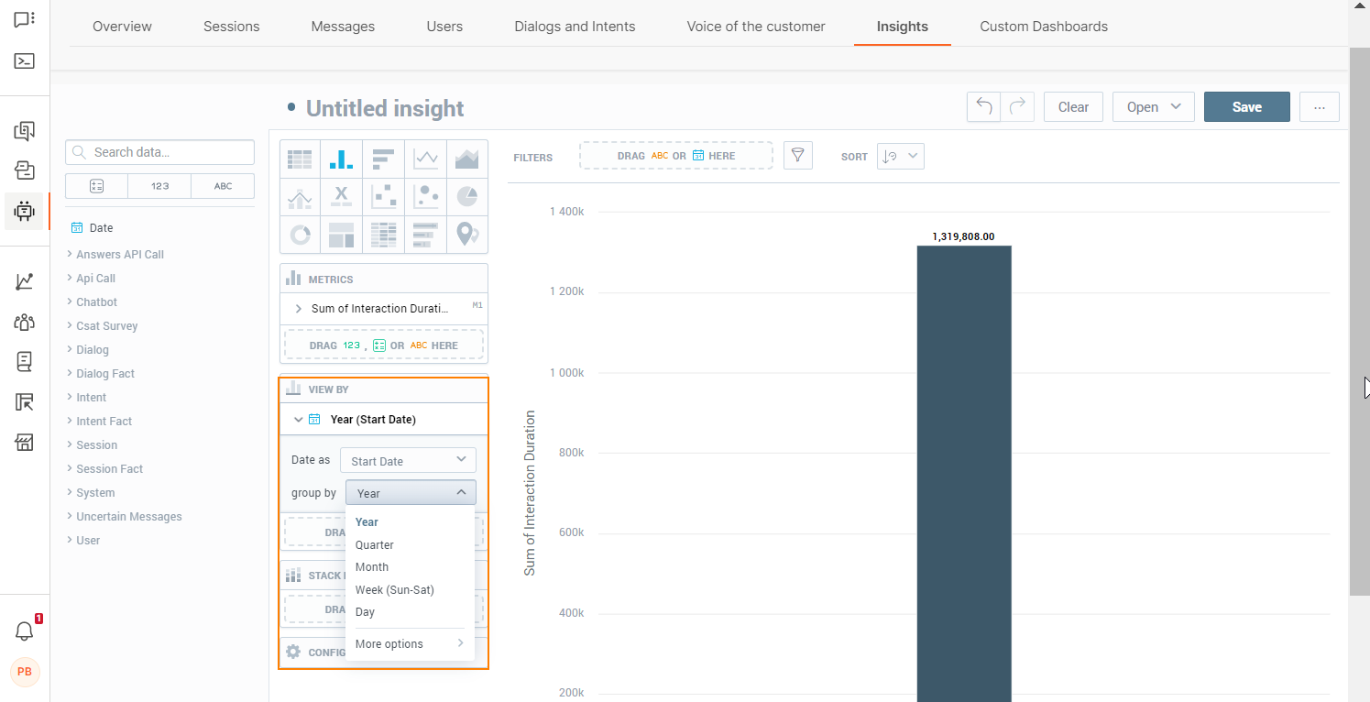Expand the Csat Survey data group

click(102, 326)
